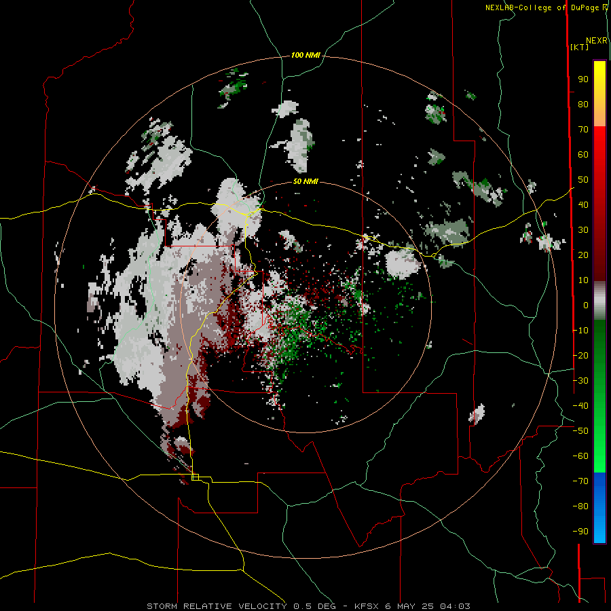Screen dimensions: 611x611
Task: Click the 90 value on the velocity scale
Action: (583, 79)
